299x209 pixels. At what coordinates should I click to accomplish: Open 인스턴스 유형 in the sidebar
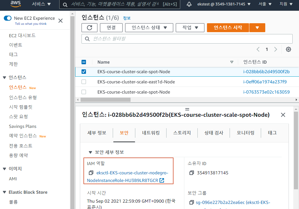(23, 98)
